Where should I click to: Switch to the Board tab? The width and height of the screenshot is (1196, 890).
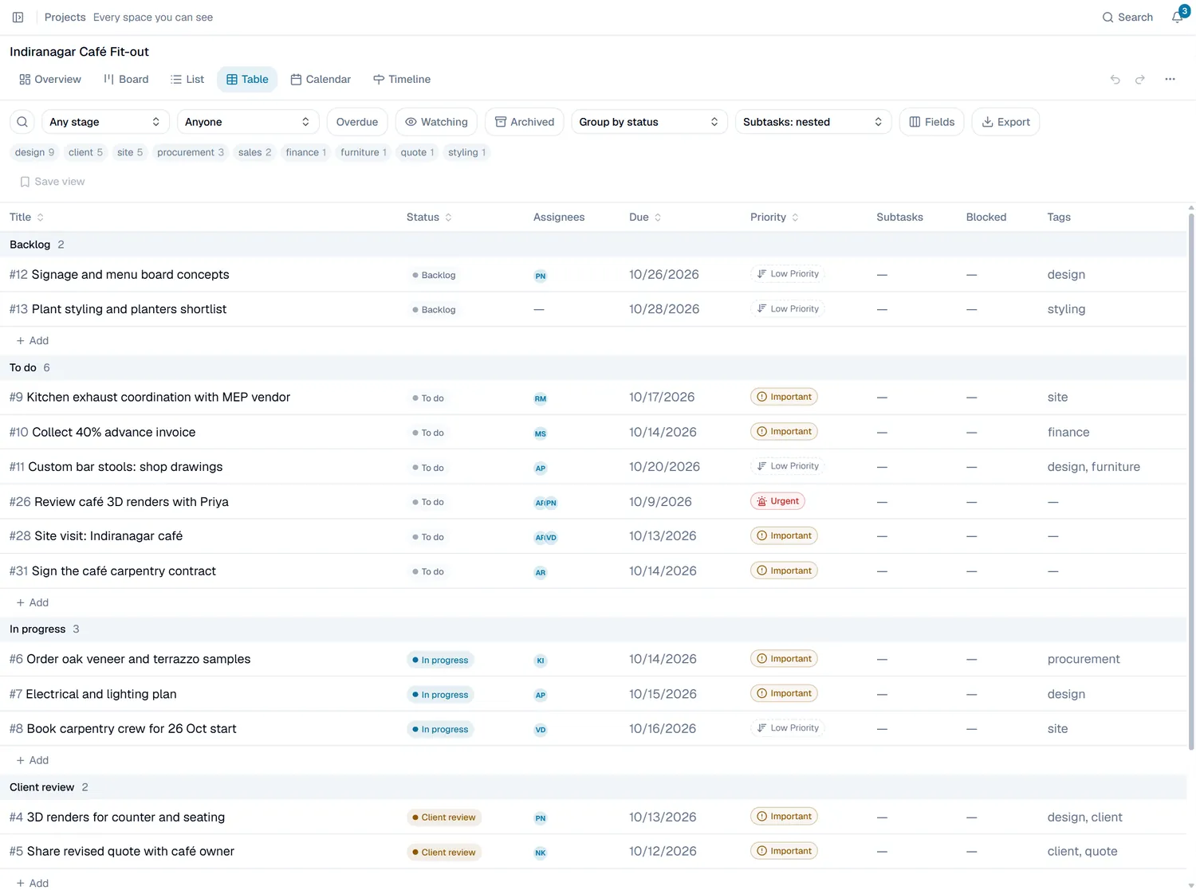pyautogui.click(x=126, y=80)
